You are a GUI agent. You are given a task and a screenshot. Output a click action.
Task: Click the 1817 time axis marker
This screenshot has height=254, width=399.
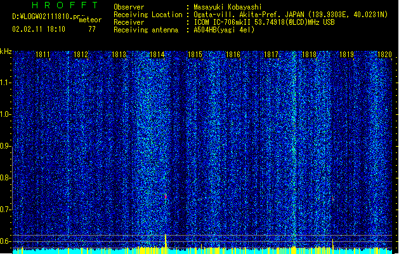coord(271,55)
